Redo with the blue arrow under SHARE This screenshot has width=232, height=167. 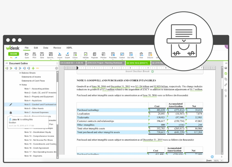point(16,58)
